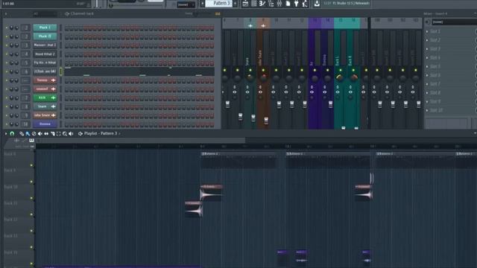Select the Playback speaker tool in the playlist toolbar
477x268 pixels.
coord(71,134)
